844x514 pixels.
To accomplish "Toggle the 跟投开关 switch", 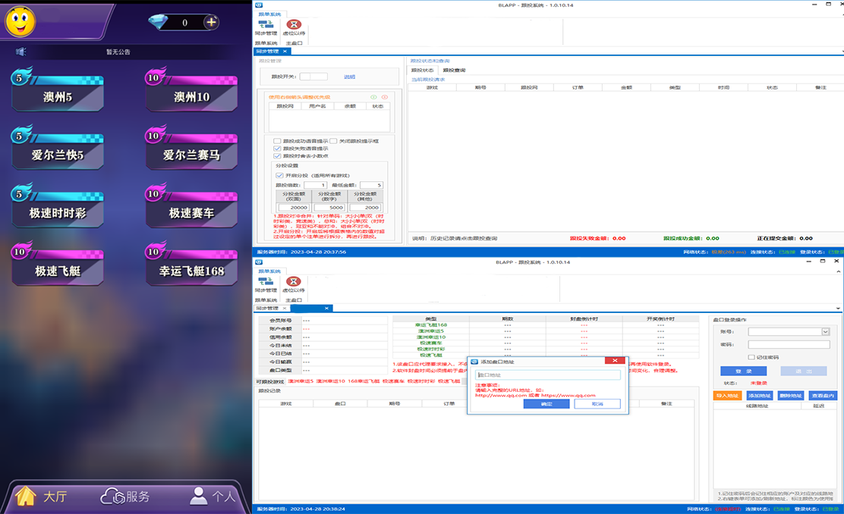I will (313, 77).
